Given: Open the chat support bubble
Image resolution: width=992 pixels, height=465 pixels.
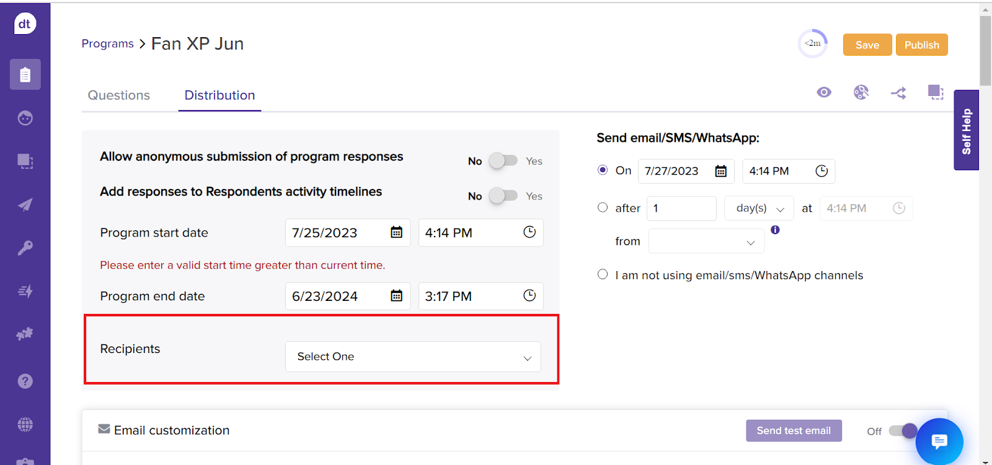Looking at the screenshot, I should click(939, 441).
